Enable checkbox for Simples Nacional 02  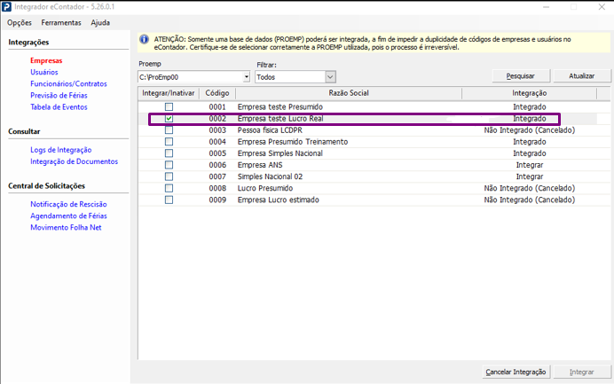[169, 176]
